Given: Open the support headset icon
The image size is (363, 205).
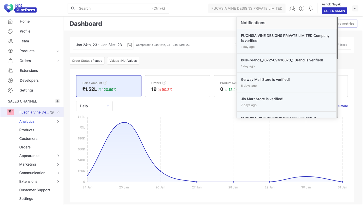Looking at the screenshot, I should [x=292, y=8].
